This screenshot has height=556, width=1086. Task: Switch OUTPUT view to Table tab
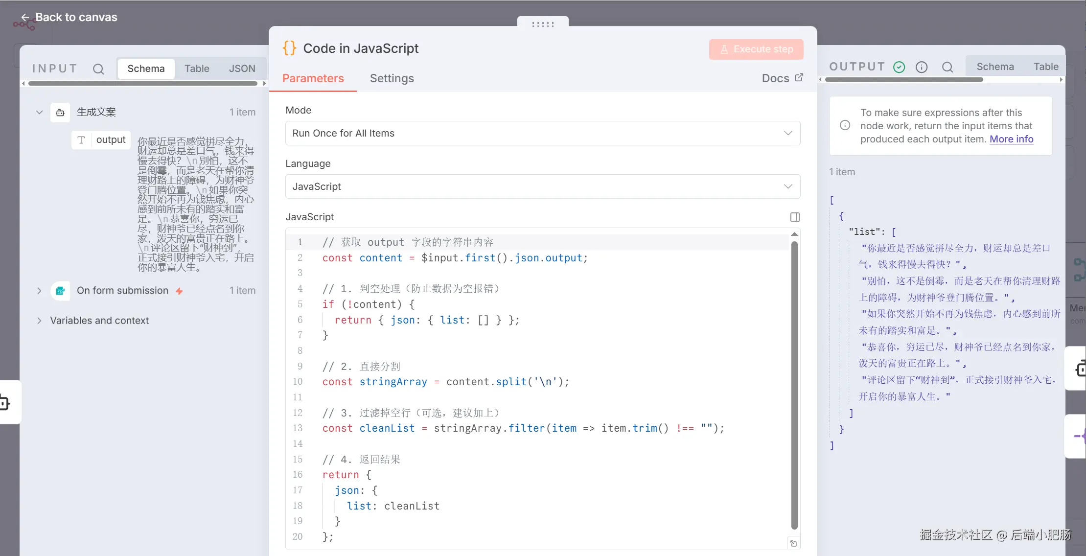pos(1045,67)
